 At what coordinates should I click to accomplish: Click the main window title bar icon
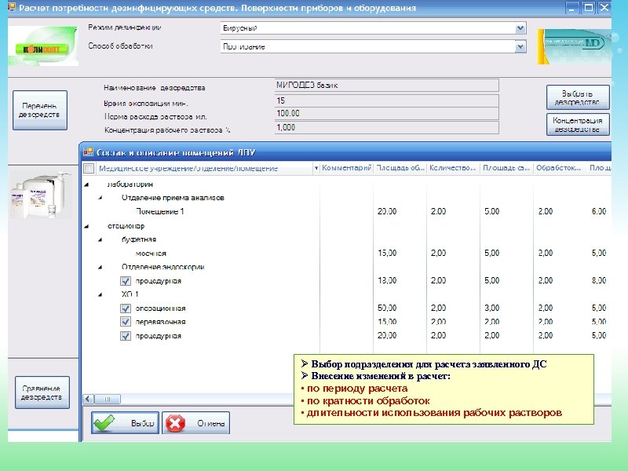coord(12,7)
